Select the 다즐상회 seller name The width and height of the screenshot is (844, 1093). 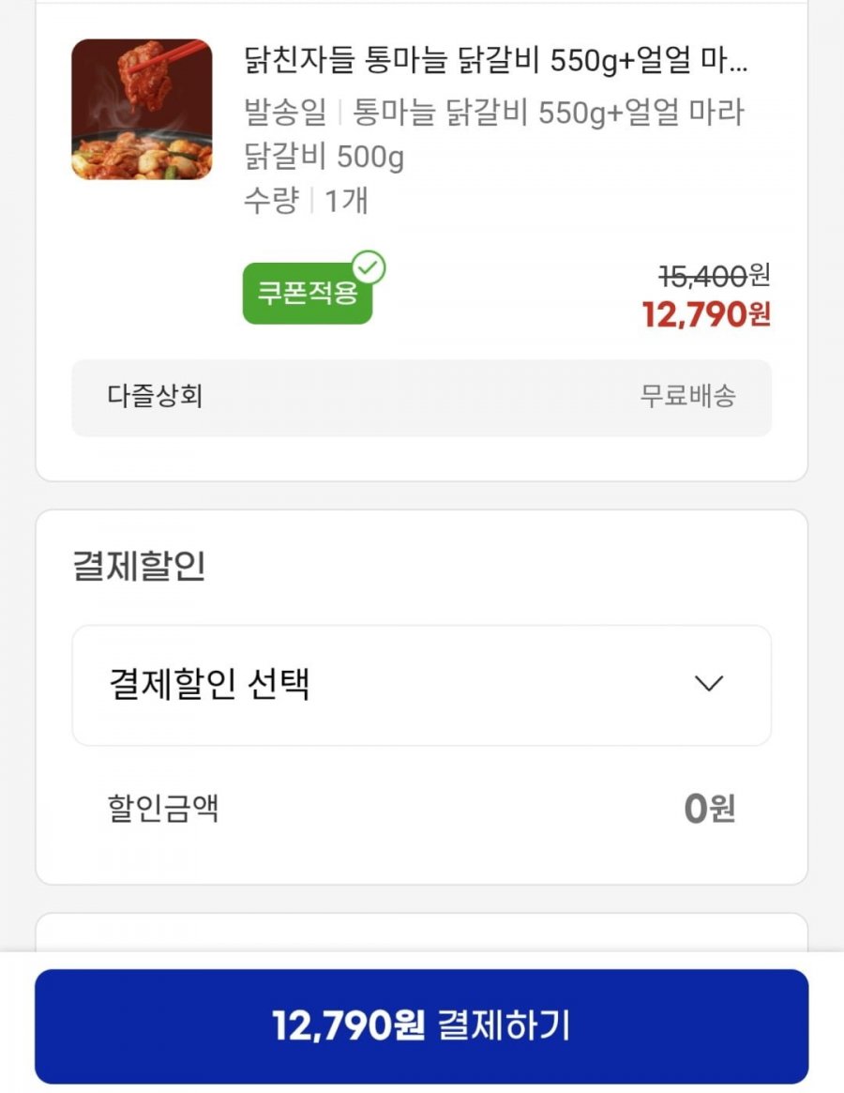[x=155, y=396]
